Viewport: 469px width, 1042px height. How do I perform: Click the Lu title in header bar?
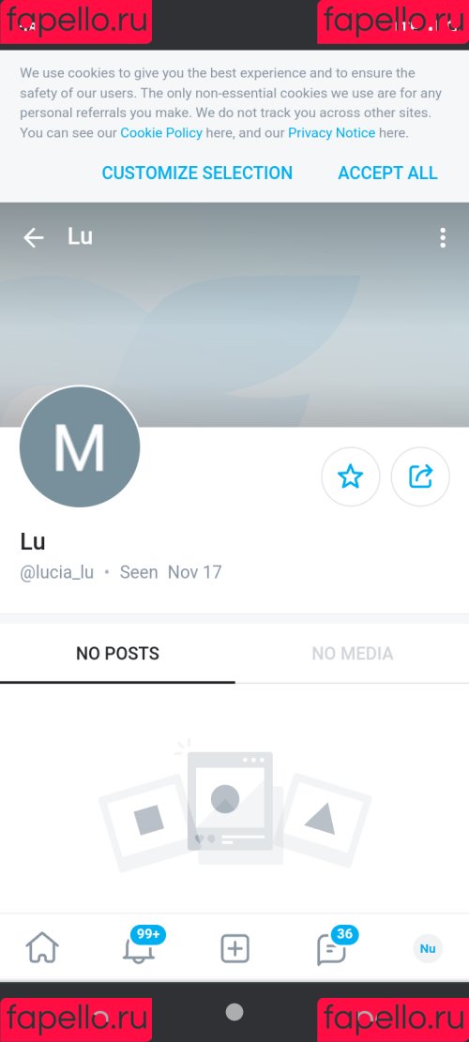point(80,236)
